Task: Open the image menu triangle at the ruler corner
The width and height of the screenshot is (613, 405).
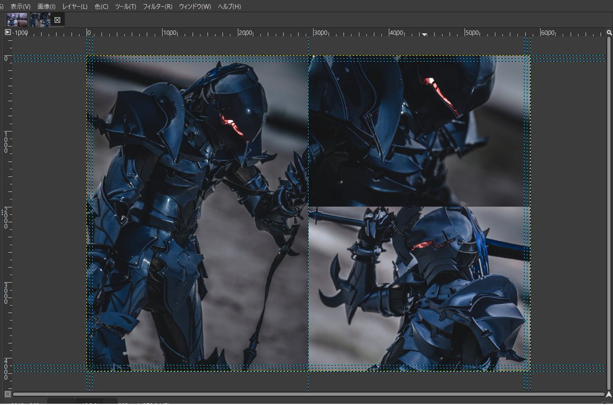Action: pos(8,32)
